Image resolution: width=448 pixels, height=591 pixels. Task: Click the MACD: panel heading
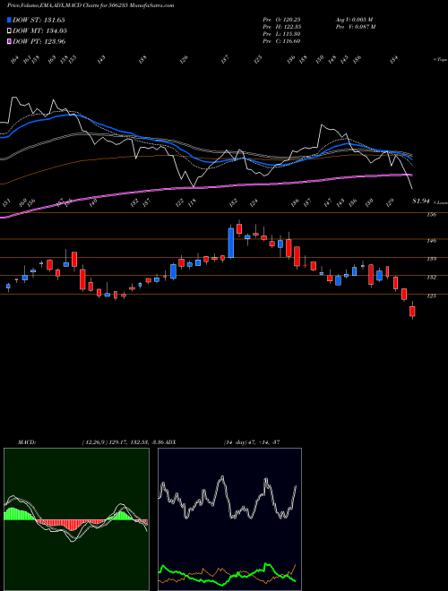26,442
